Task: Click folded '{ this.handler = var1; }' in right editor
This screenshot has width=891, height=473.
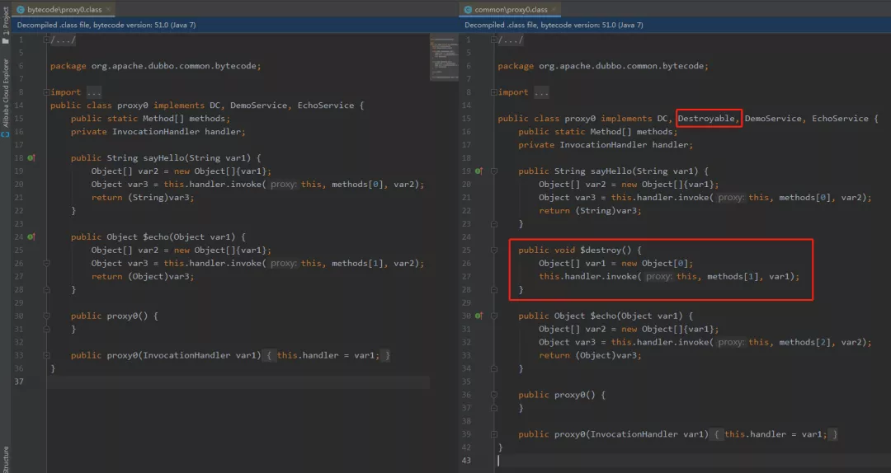Action: 775,433
